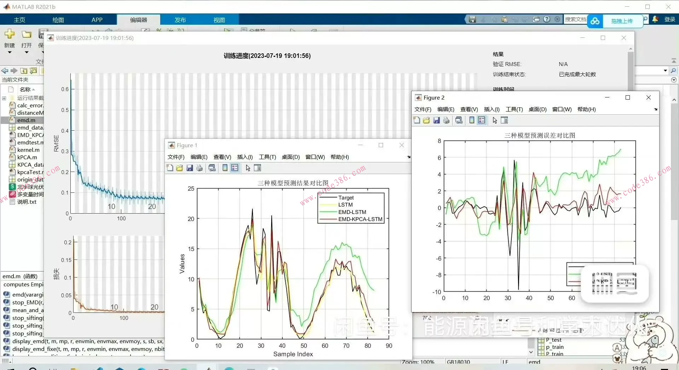The width and height of the screenshot is (679, 370).
Task: Toggle Insert Colorbar button in Figure 2 toolbar
Action: pos(472,120)
